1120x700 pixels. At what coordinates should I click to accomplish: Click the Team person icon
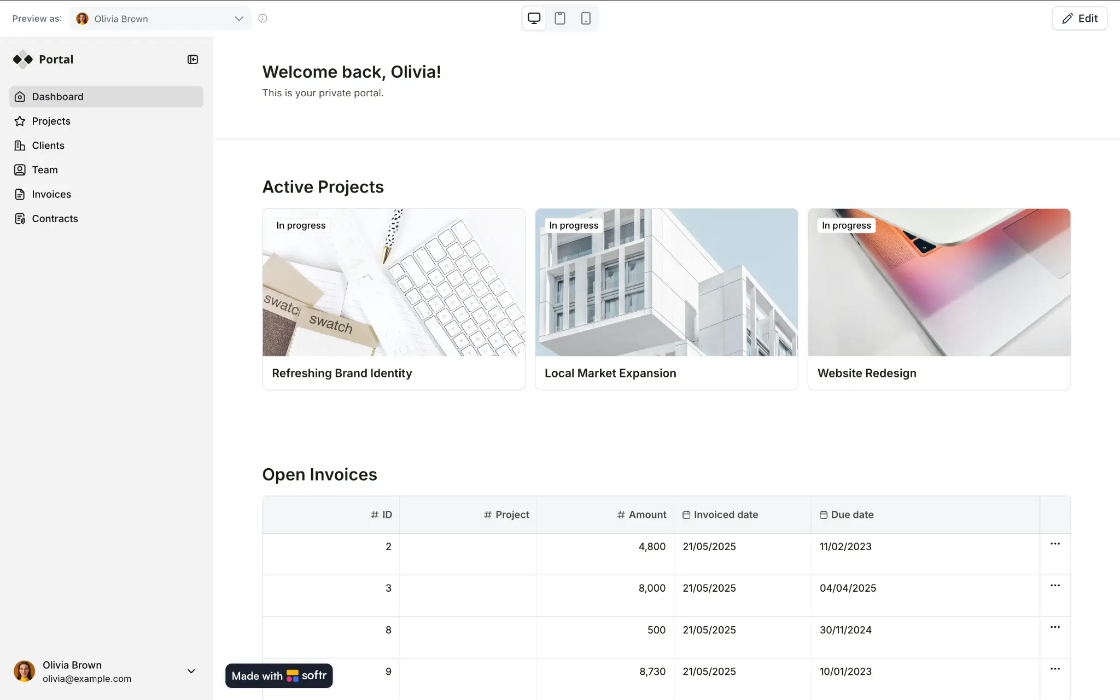click(20, 170)
